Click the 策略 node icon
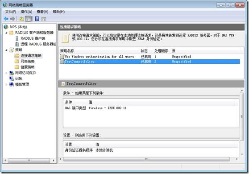 12,50
